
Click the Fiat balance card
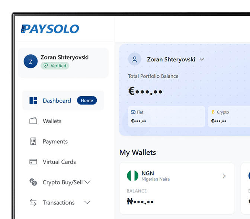(x=166, y=116)
